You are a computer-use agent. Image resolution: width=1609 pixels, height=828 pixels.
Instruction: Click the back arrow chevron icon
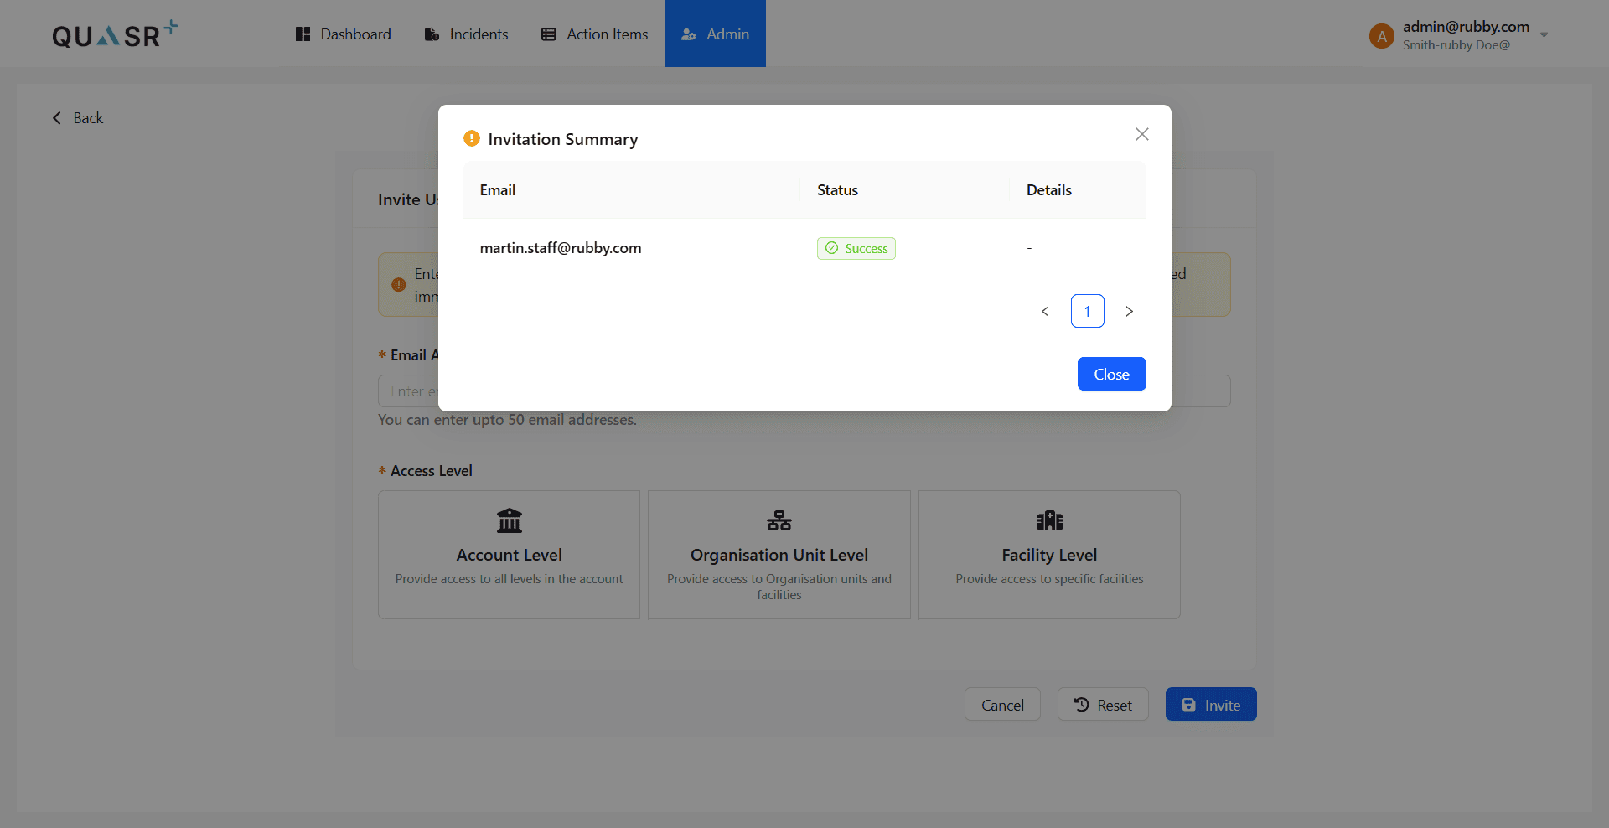tap(57, 118)
